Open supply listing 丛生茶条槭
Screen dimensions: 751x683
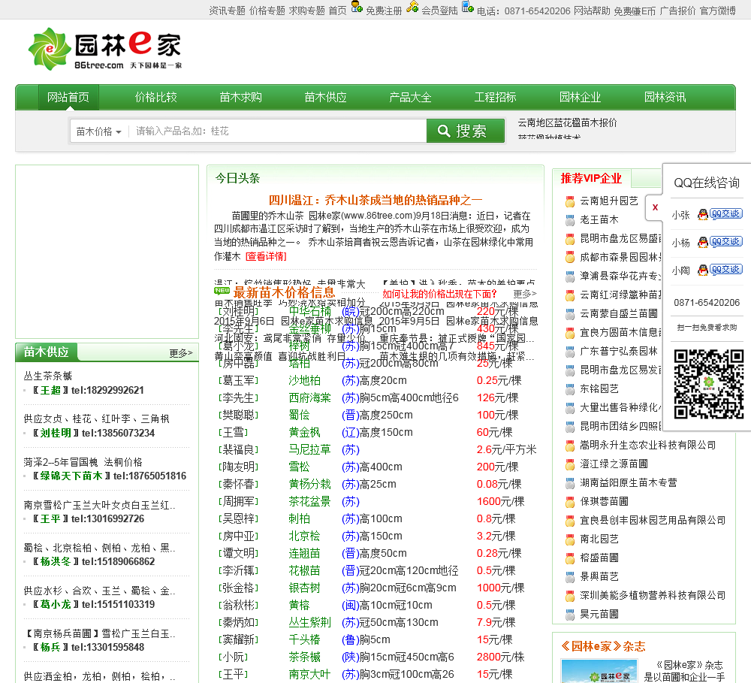tap(48, 376)
